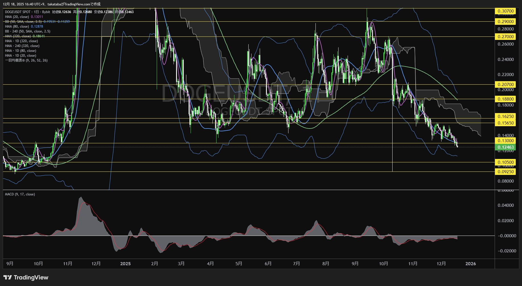The image size is (522, 286).
Task: Click the yellow 0.18800 price level tag
Action: (x=505, y=99)
